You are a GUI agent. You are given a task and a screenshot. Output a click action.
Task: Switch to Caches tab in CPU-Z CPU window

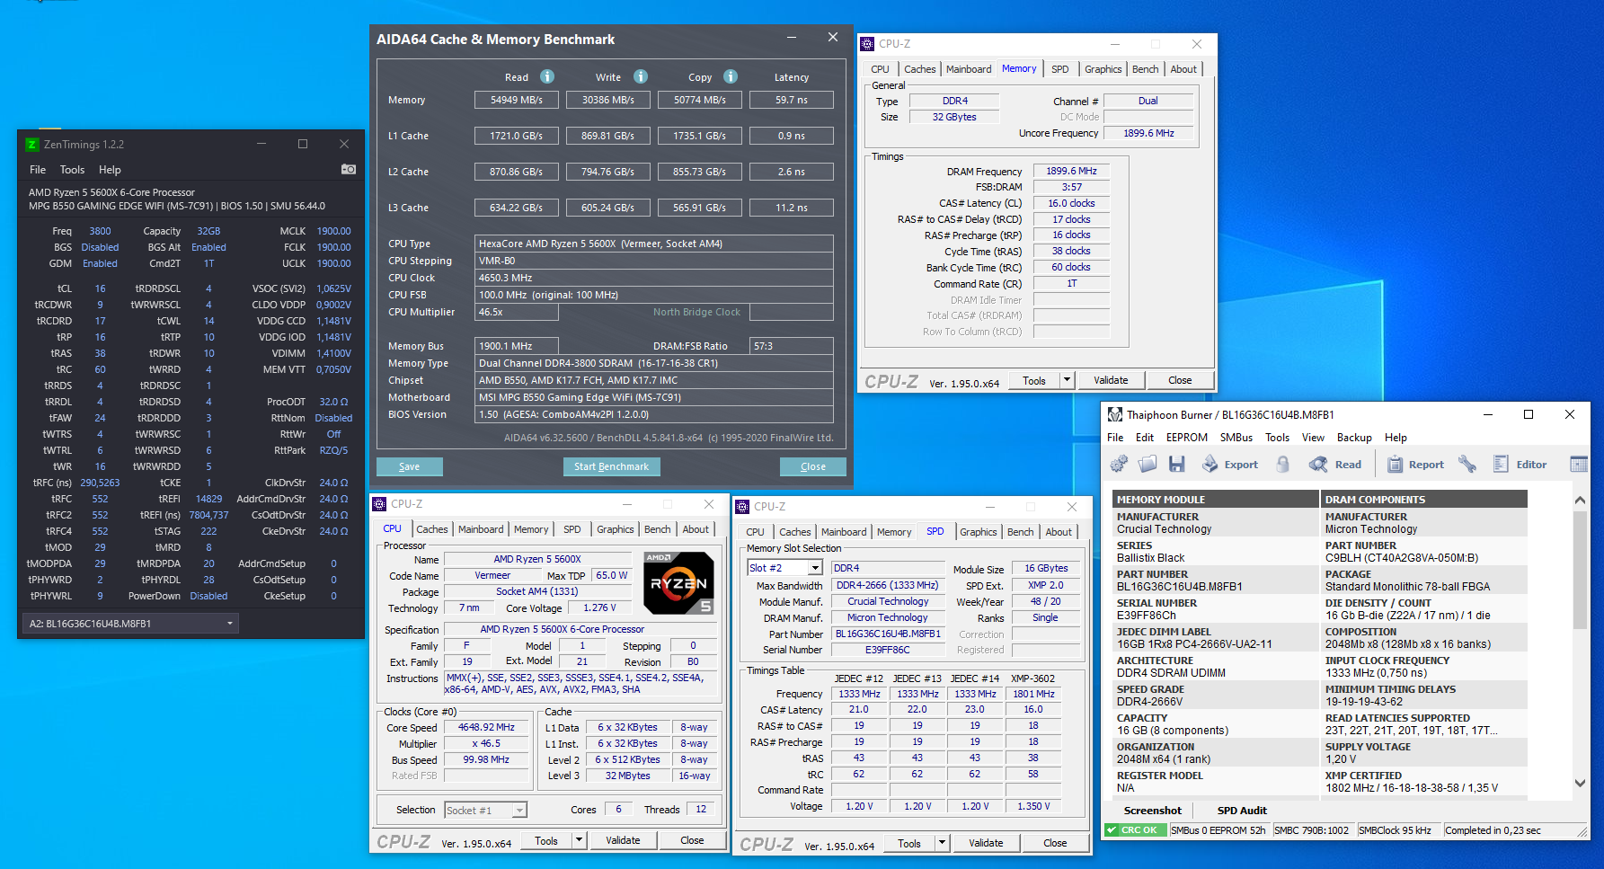pyautogui.click(x=431, y=529)
